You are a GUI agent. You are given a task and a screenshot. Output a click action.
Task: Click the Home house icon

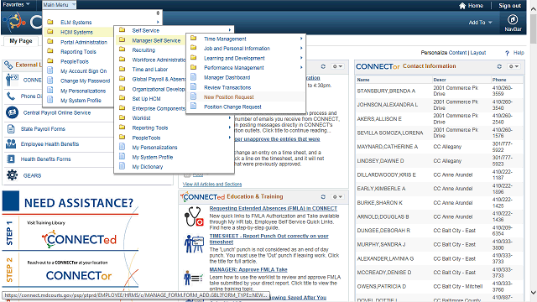[x=462, y=6]
